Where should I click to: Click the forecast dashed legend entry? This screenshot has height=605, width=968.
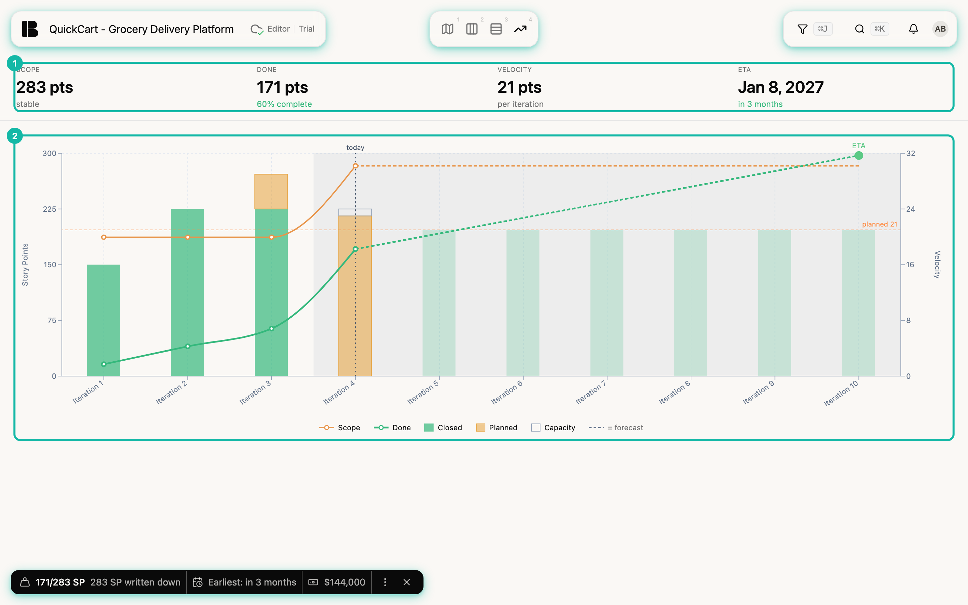tap(616, 428)
